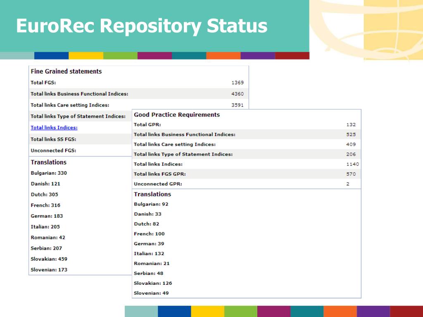Select Dutch: 82 translation entry
Screen dimensions: 423x317
tap(147, 224)
